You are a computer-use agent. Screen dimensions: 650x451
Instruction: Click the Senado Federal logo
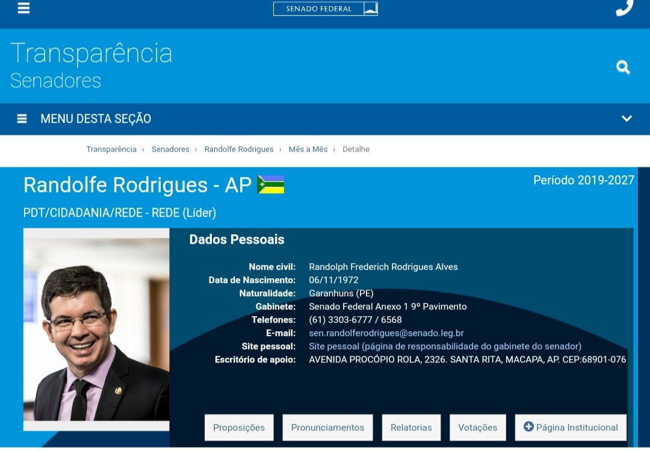(x=326, y=8)
